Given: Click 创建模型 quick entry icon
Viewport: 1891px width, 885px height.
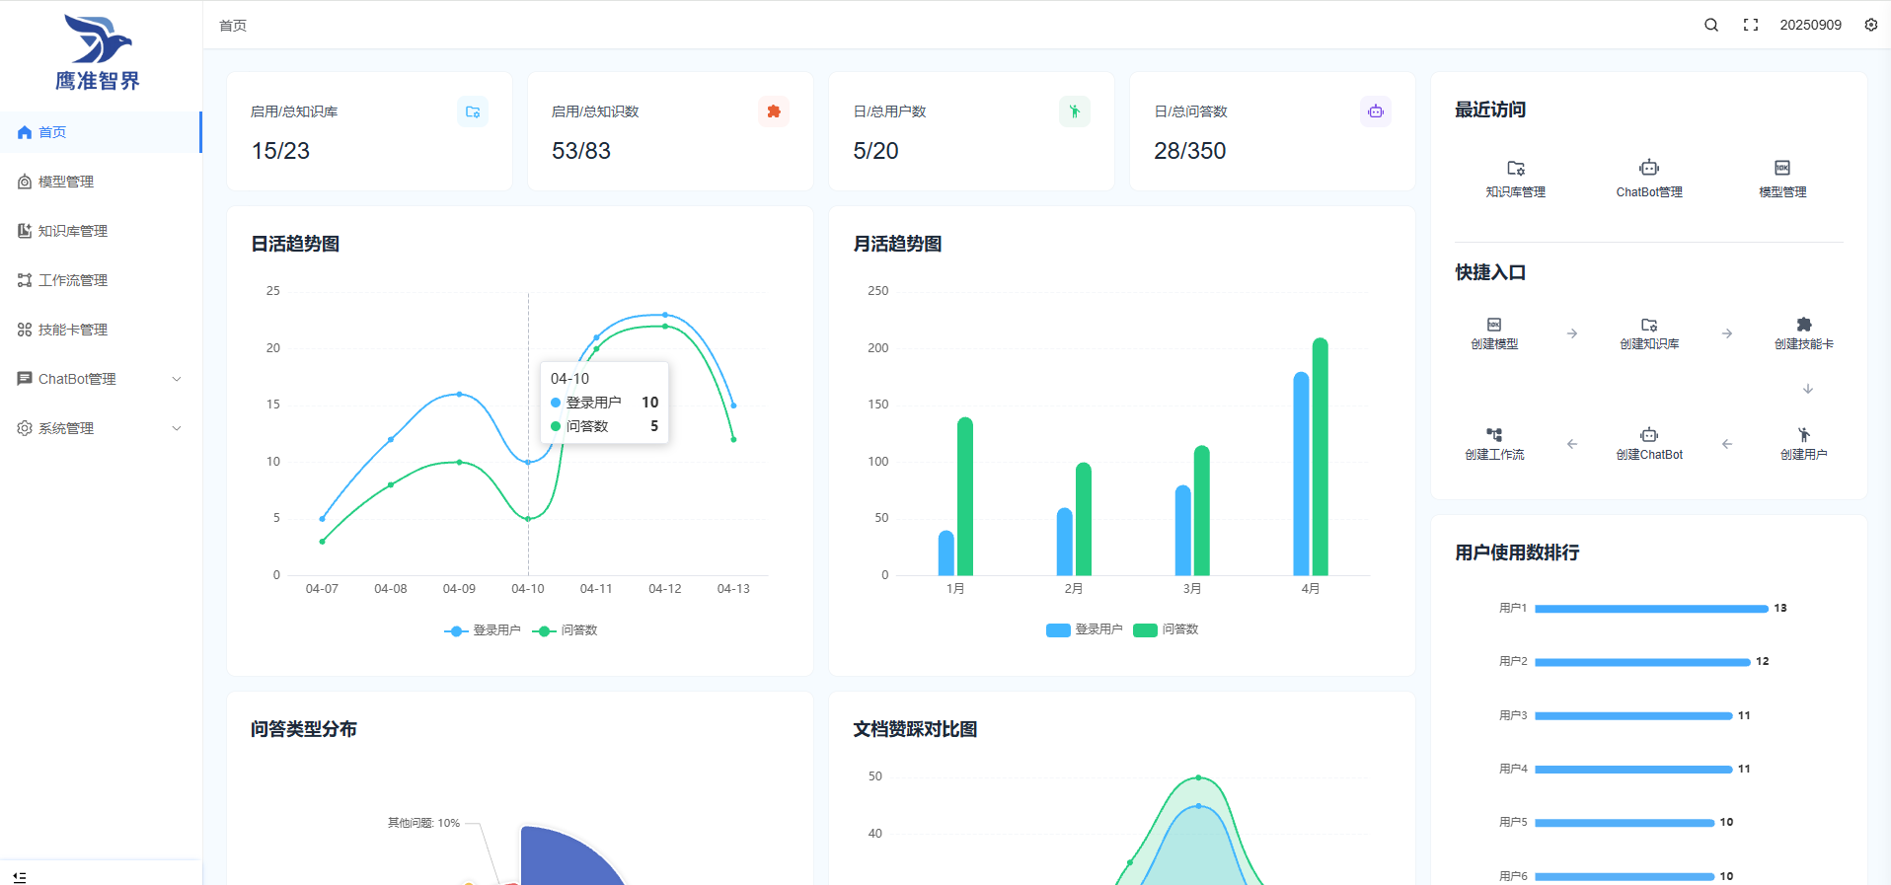Looking at the screenshot, I should 1494,326.
